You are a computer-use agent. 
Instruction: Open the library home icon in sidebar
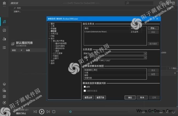point(4,3)
